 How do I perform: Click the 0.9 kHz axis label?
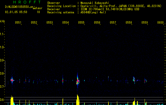[x=2, y=60]
